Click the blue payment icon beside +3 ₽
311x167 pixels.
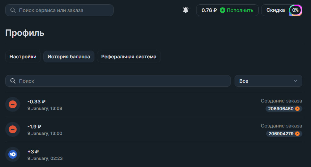[13, 154]
